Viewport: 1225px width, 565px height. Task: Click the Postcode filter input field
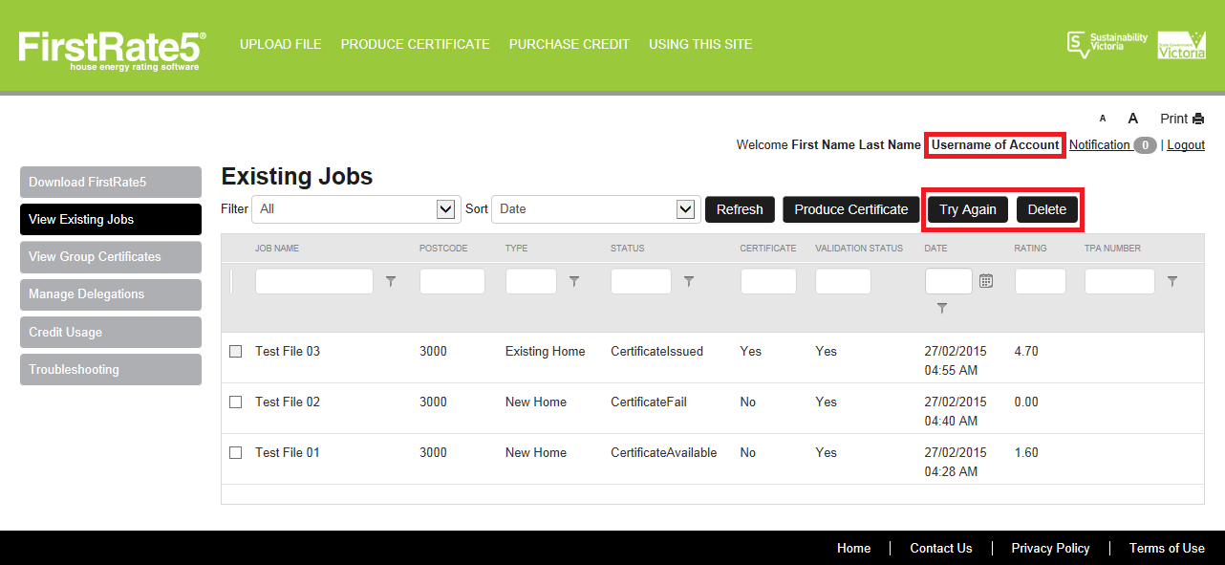(x=452, y=282)
